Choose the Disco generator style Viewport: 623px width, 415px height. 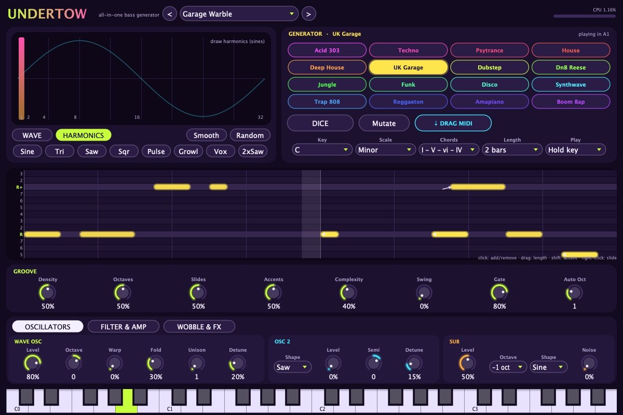click(x=490, y=85)
